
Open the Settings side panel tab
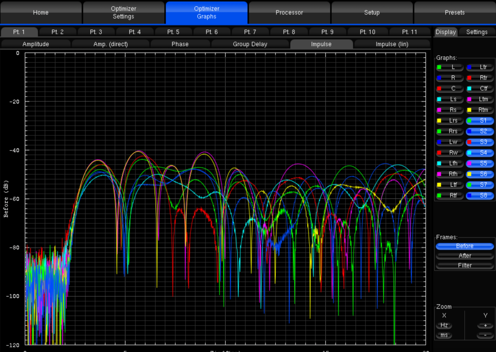point(476,32)
